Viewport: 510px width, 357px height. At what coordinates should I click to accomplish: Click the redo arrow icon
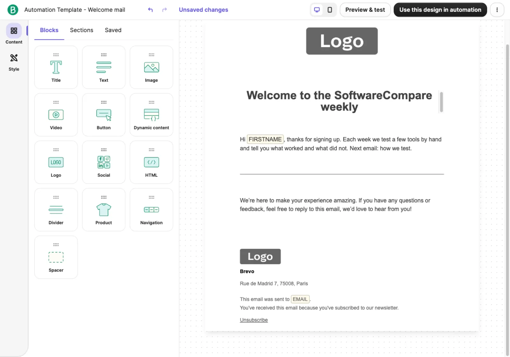[x=164, y=10]
